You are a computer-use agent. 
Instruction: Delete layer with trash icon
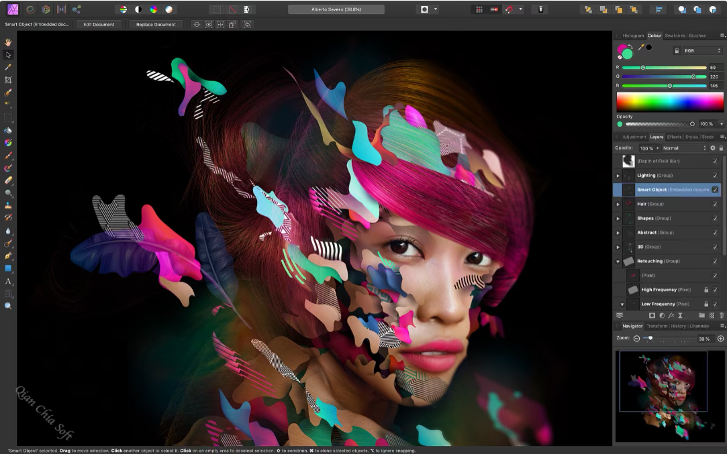pos(722,315)
